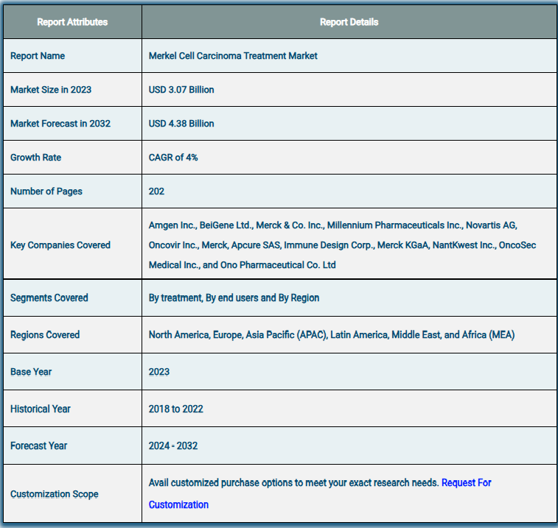Select the 'Report Attributes' column header
Screen dimensions: 558x528
click(x=72, y=22)
